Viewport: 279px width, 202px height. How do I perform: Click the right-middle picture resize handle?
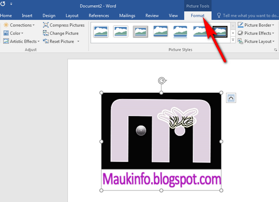point(221,142)
